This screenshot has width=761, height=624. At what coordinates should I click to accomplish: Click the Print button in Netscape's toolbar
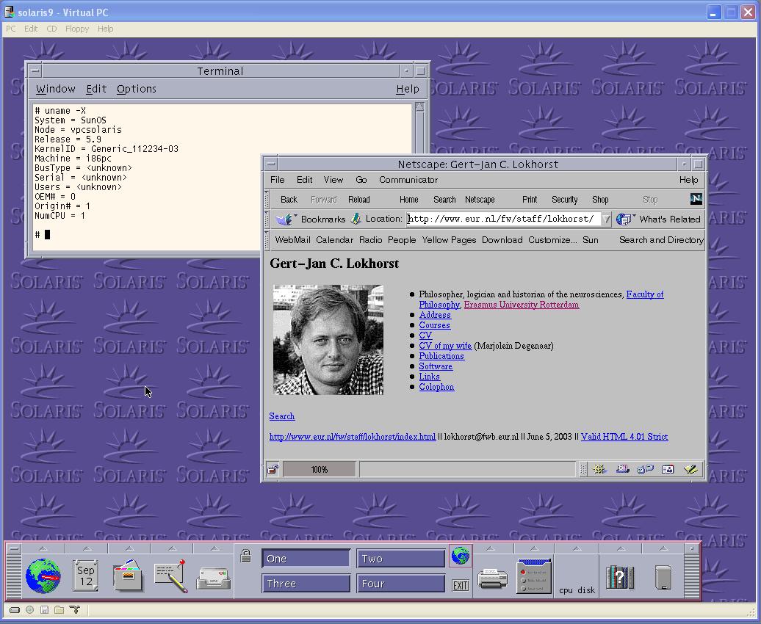530,200
